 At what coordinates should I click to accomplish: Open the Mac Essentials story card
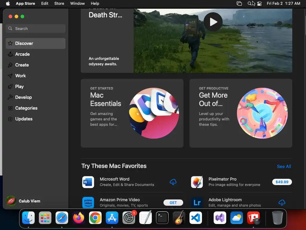[132, 113]
